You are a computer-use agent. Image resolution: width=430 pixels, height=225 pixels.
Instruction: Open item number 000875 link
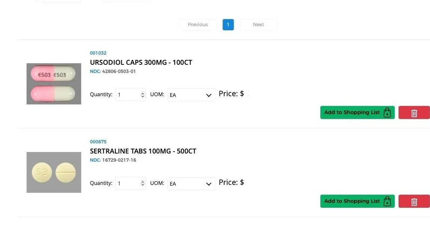[98, 142]
